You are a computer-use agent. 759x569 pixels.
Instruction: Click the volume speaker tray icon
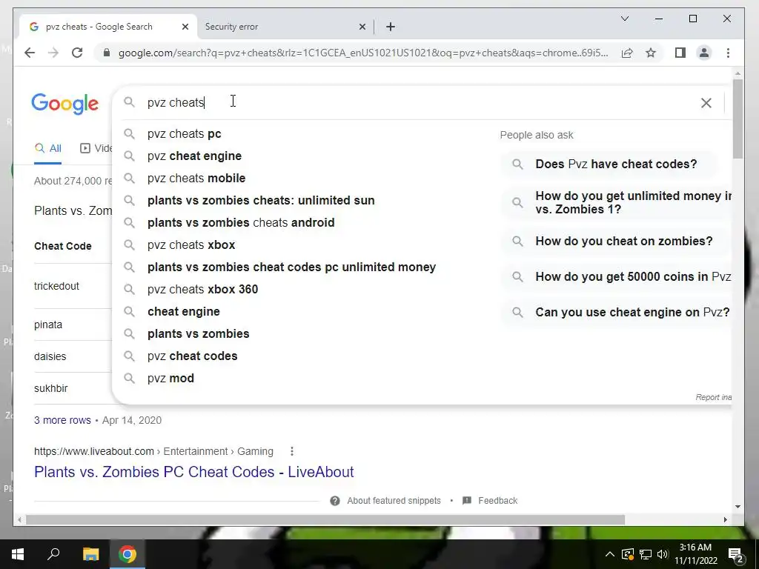click(663, 554)
